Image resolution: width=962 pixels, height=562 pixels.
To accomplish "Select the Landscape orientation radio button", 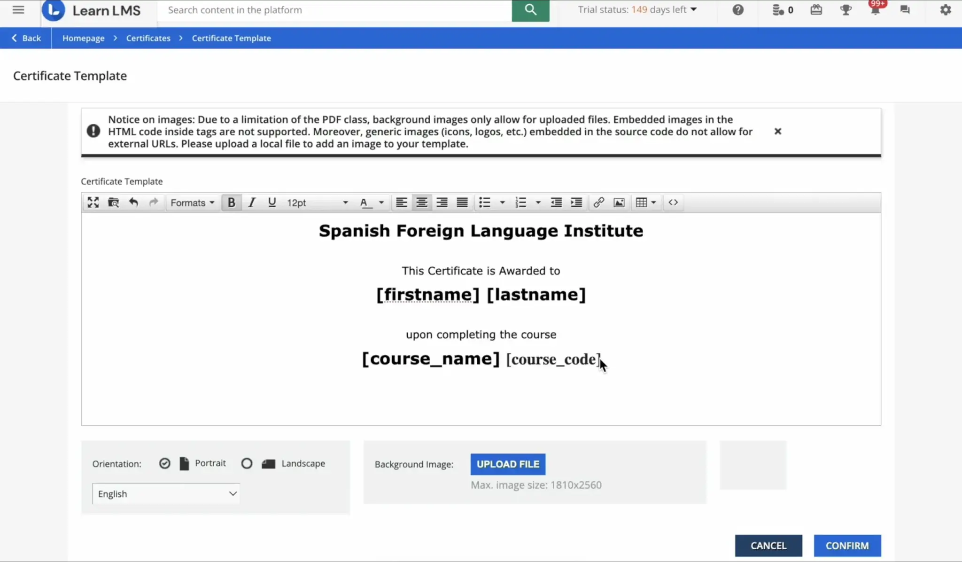I will (247, 463).
